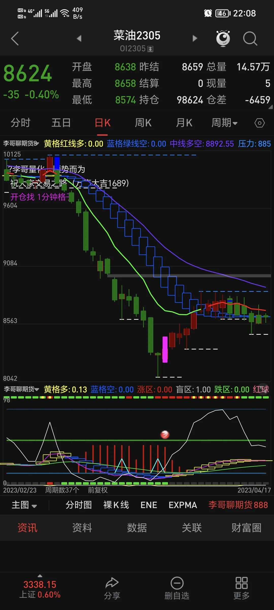Expand the 上证 index bar arrow
Image resolution: width=274 pixels, height=610 pixels.
[40, 576]
